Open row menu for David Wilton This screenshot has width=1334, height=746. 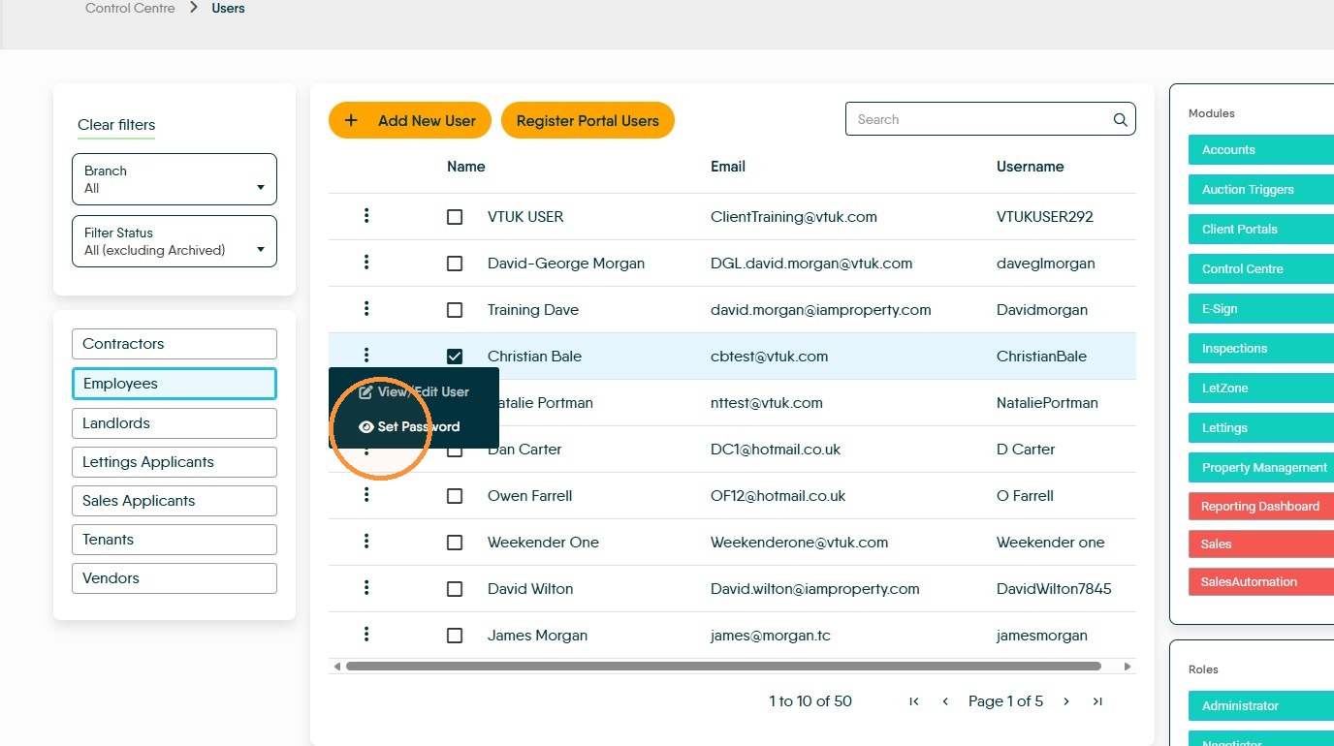pyautogui.click(x=366, y=588)
